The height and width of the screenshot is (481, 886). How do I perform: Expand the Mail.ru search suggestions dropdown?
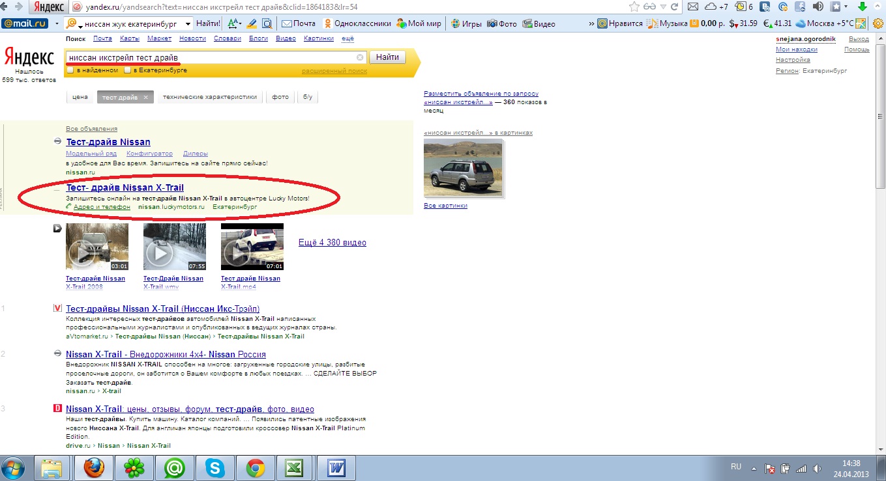(188, 23)
